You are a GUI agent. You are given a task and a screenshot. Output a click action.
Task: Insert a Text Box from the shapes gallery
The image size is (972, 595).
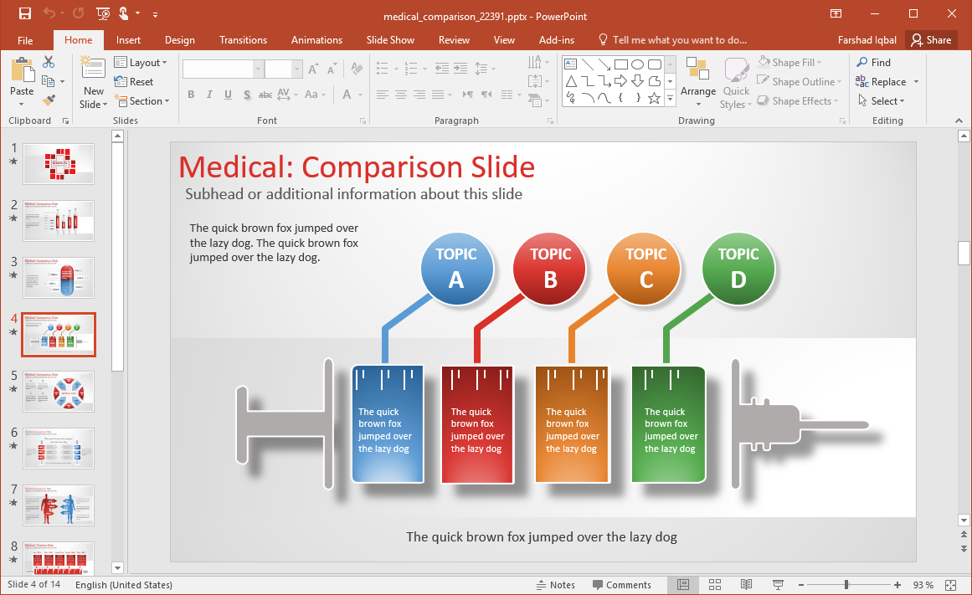[x=571, y=64]
